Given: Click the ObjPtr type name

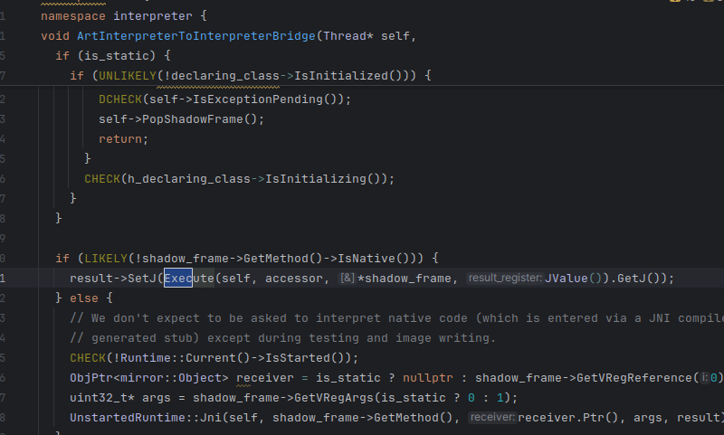Looking at the screenshot, I should [x=91, y=377].
